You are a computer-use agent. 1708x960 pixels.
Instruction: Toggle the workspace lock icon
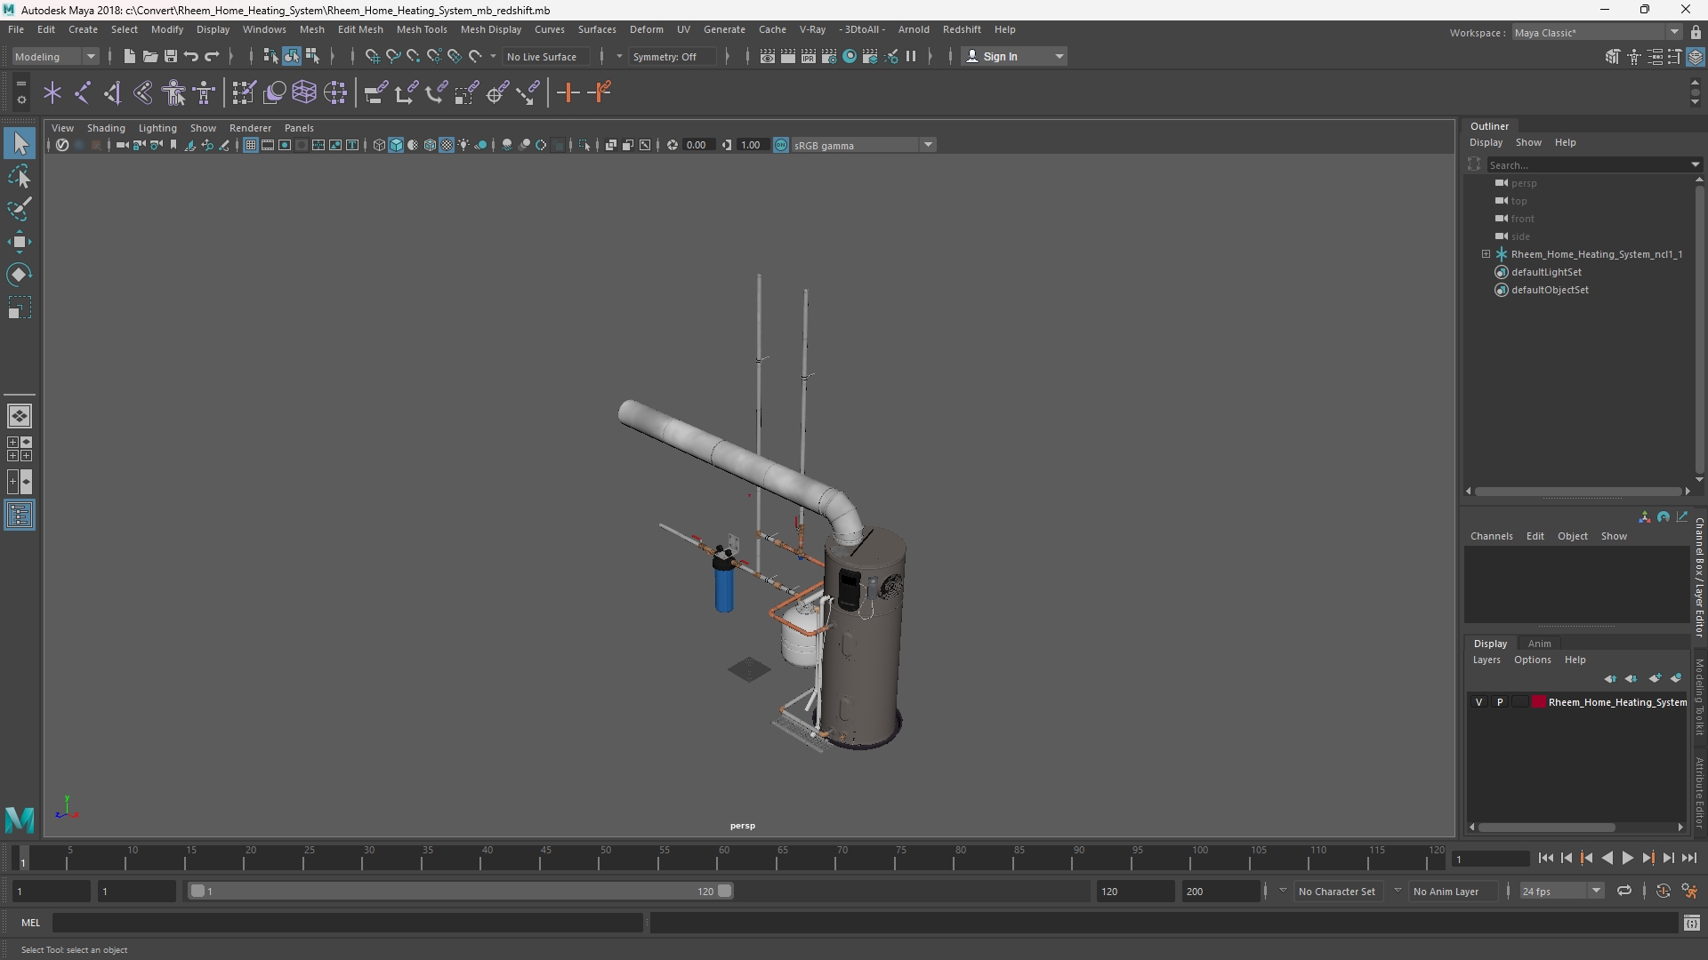pyautogui.click(x=1696, y=32)
